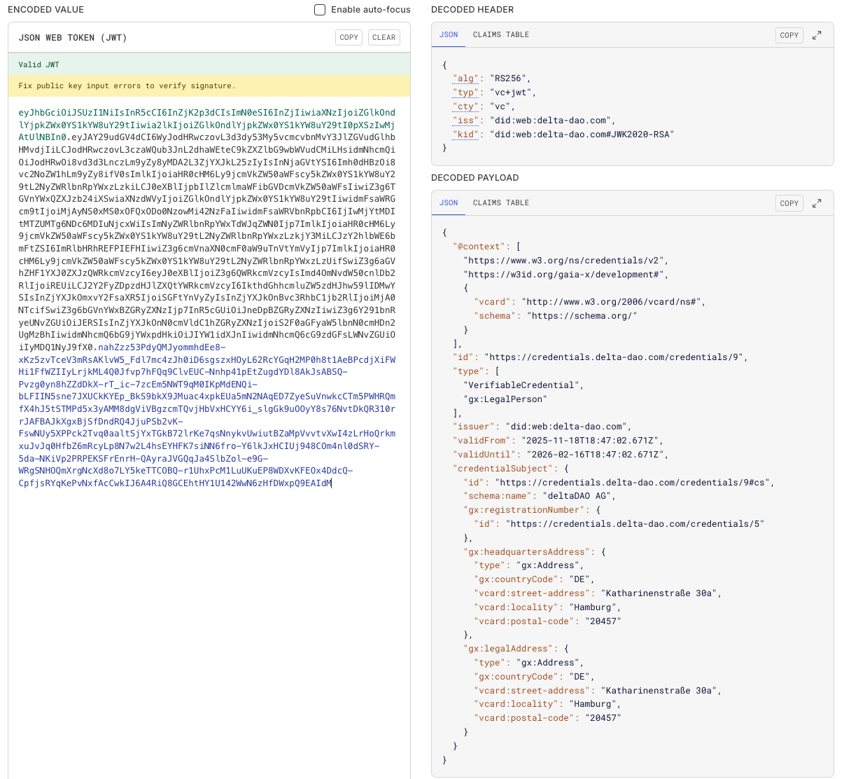The width and height of the screenshot is (844, 779).
Task: Select JSON tab in decoded header
Action: click(x=449, y=35)
